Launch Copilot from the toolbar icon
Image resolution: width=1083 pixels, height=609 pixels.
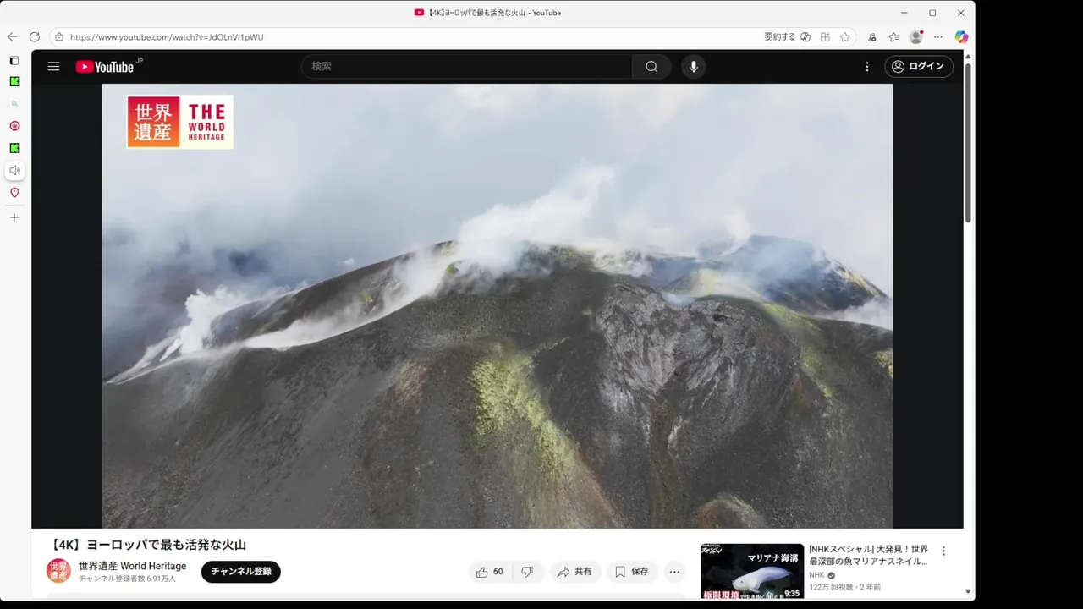pyautogui.click(x=961, y=37)
